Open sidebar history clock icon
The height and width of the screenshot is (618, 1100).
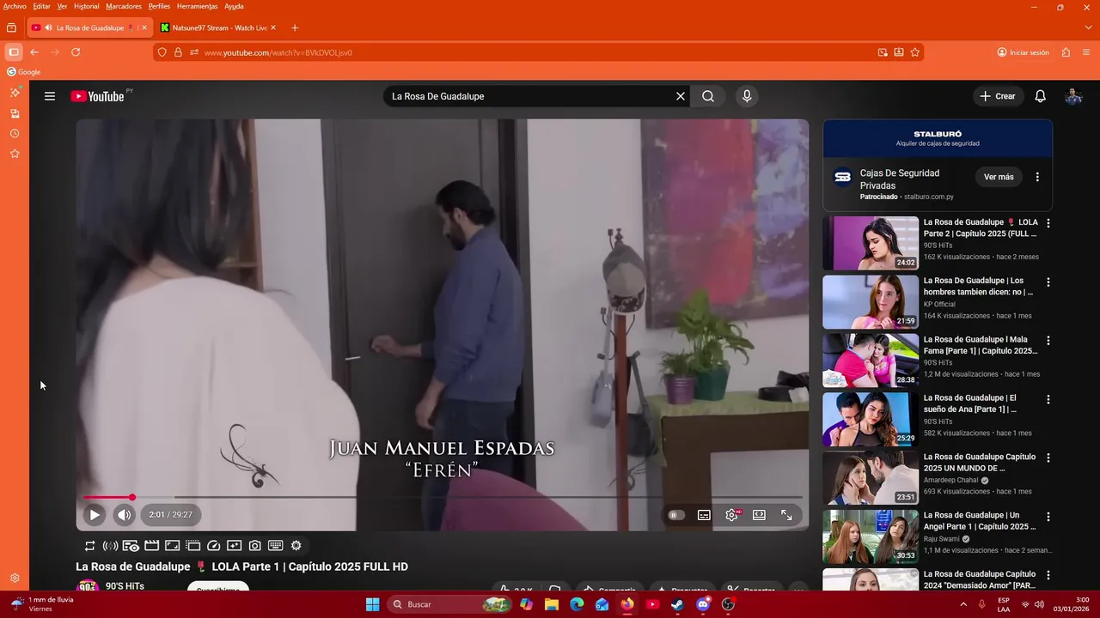click(x=15, y=134)
